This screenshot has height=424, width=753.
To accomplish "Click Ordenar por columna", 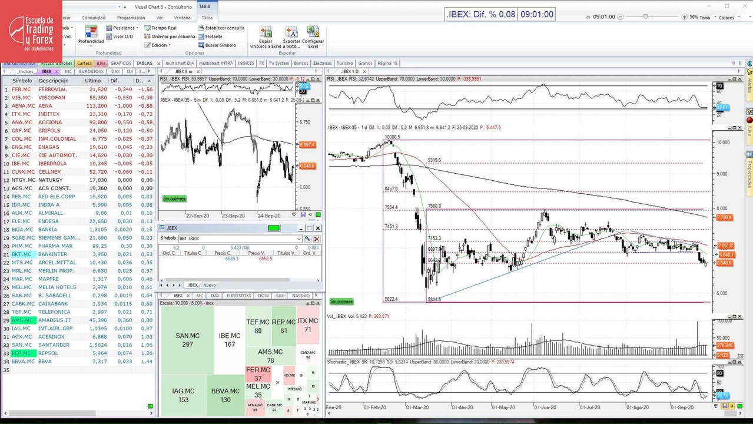I will 169,37.
